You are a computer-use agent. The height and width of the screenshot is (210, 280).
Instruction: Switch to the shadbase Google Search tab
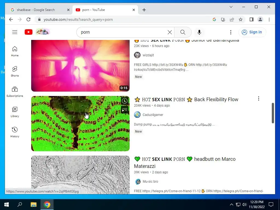[36, 10]
